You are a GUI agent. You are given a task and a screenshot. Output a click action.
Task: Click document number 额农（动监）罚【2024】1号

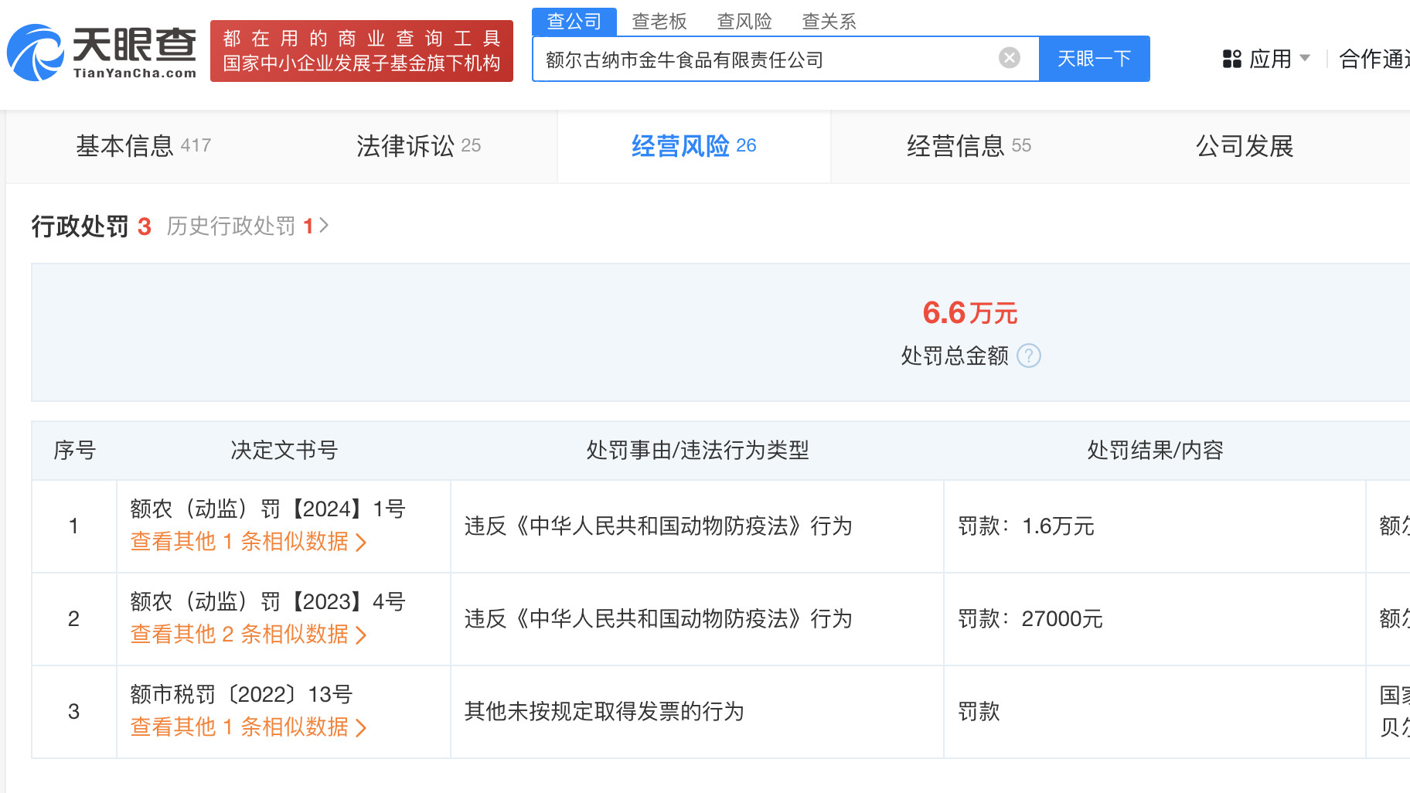click(x=267, y=509)
